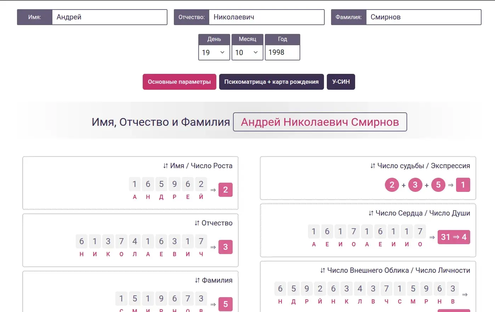Toggle the arrows icon beside Число судьбы / Экспрессия
This screenshot has height=312, width=495.
pyautogui.click(x=372, y=166)
